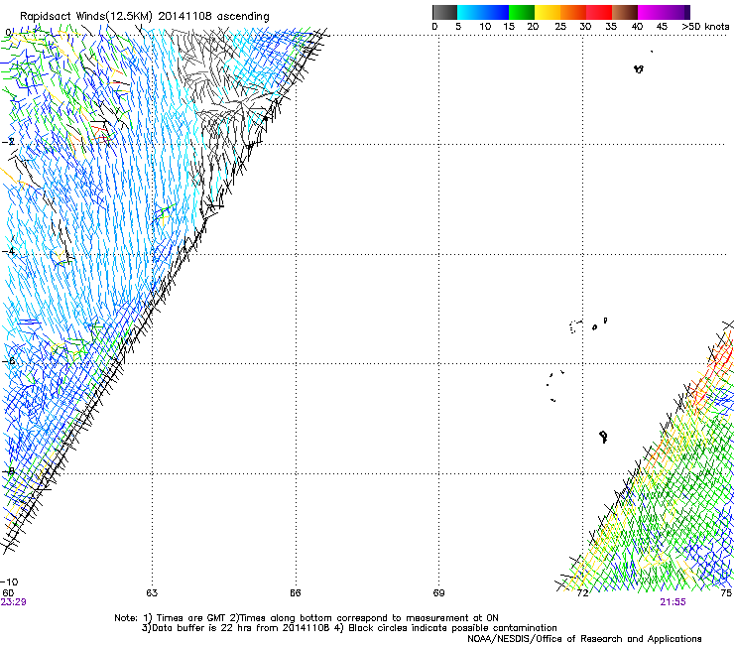This screenshot has width=734, height=645.
Task: Click the cyan-to-blue 5–15 knots legend gradient
Action: (x=483, y=12)
